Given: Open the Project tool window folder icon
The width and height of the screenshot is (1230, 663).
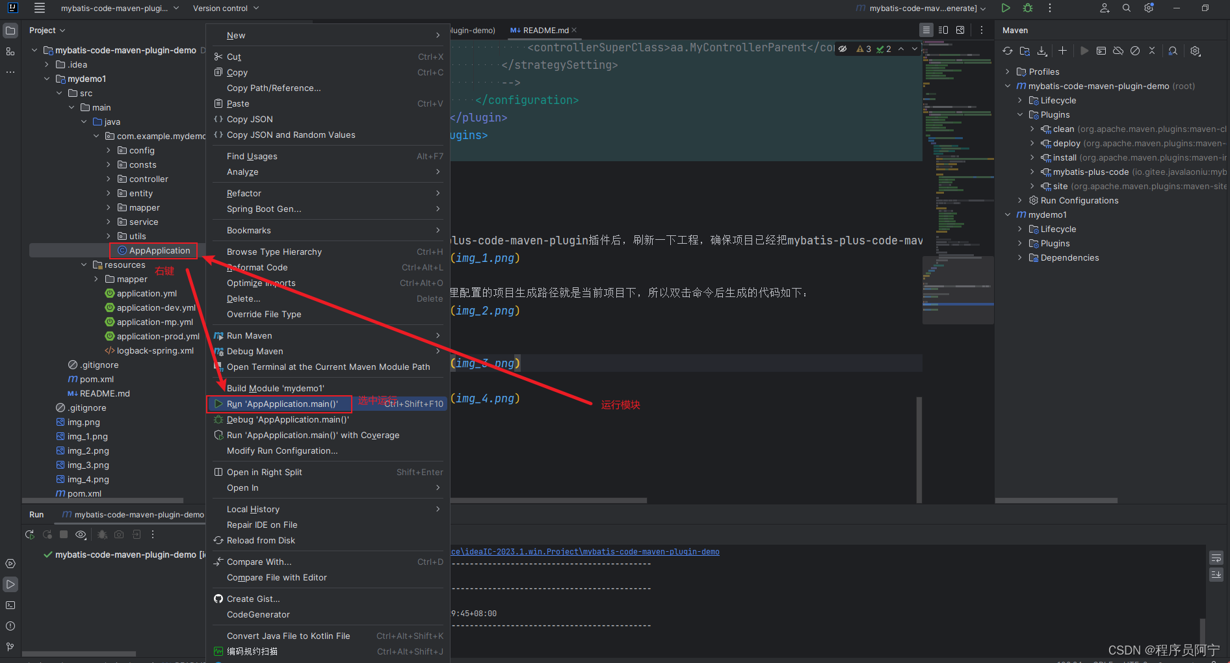Looking at the screenshot, I should (x=10, y=31).
